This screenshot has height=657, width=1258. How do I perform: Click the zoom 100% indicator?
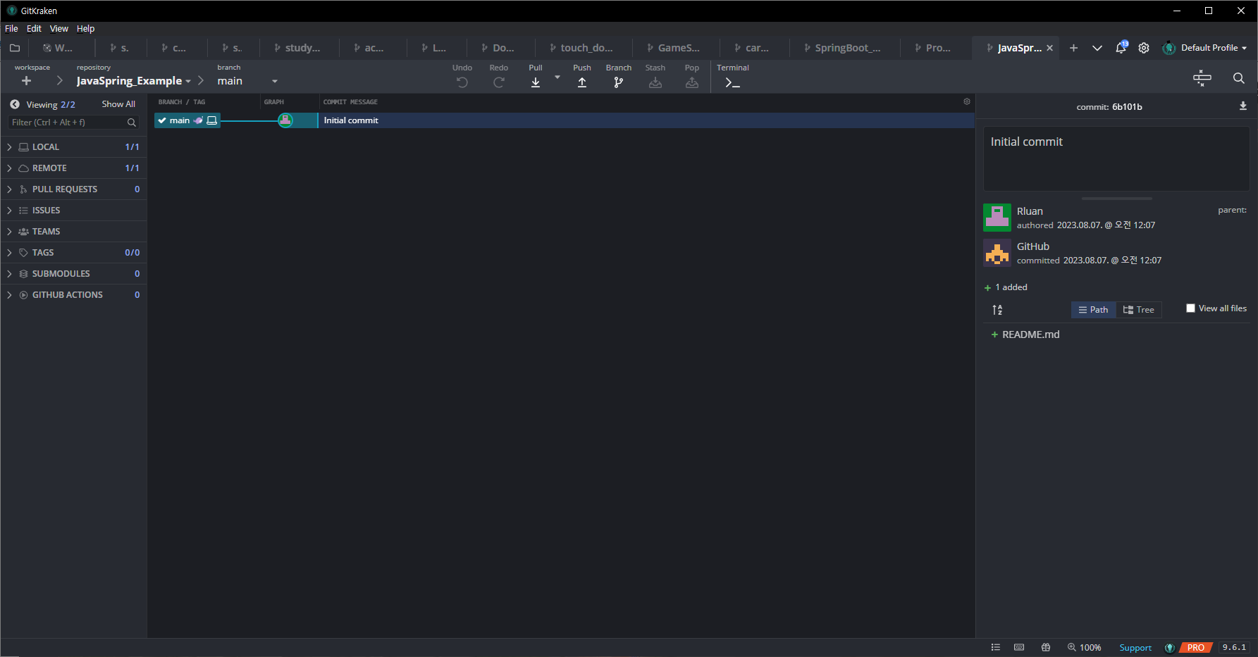click(1084, 647)
